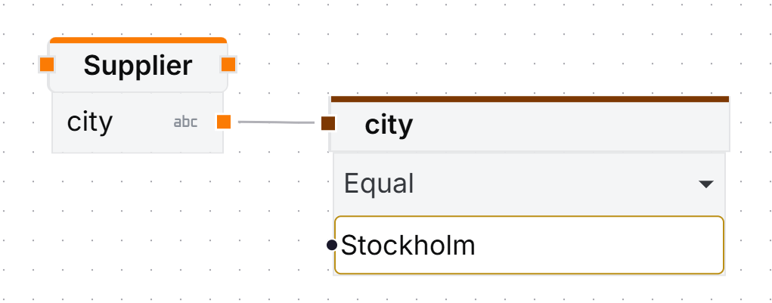
Task: Select the city filter node title
Action: [389, 125]
